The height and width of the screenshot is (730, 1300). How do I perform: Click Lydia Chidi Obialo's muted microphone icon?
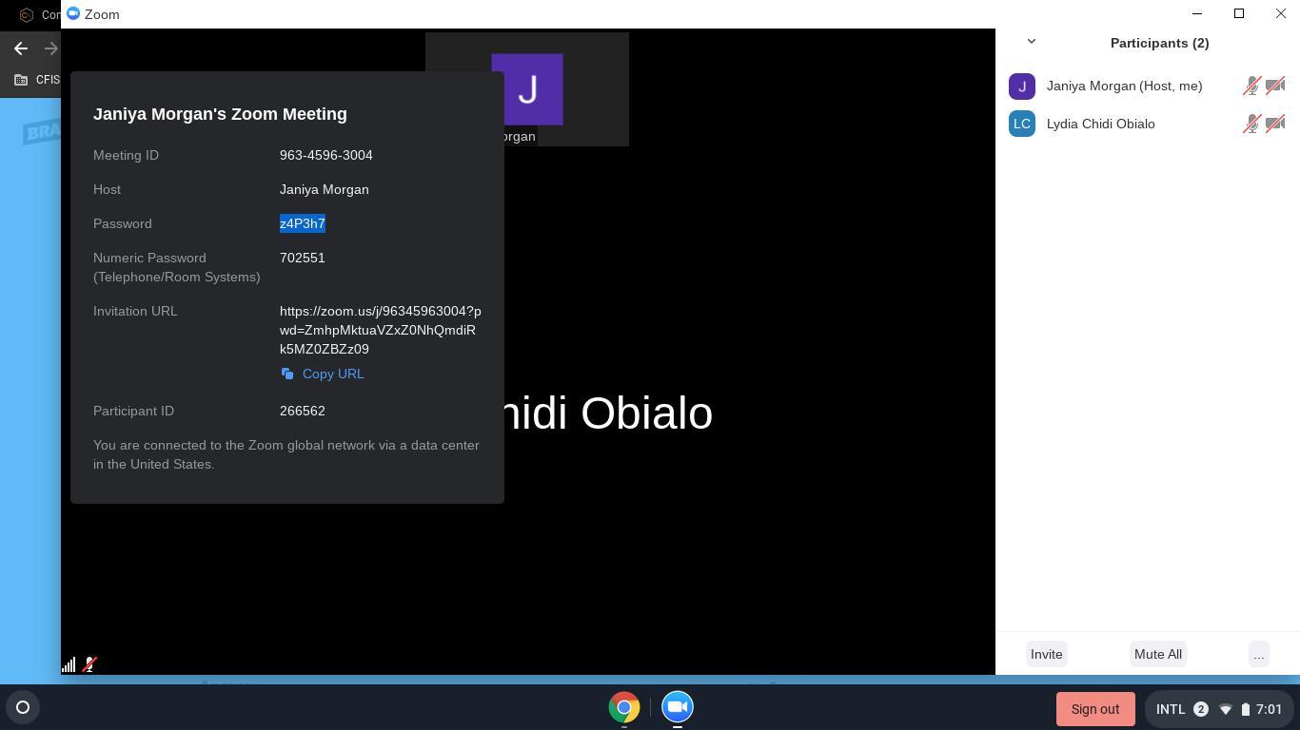coord(1251,124)
